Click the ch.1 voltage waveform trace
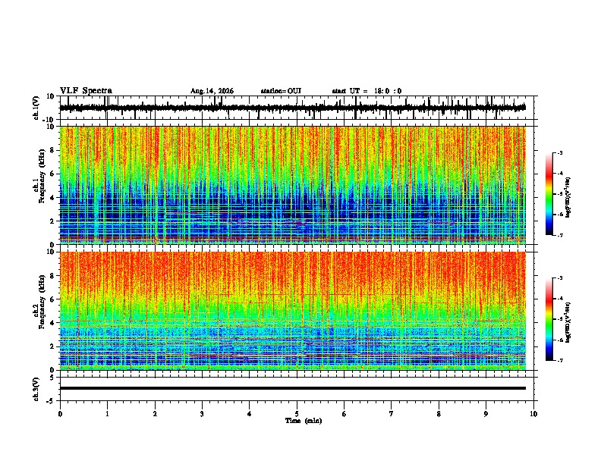The width and height of the screenshot is (601, 464). click(x=292, y=108)
